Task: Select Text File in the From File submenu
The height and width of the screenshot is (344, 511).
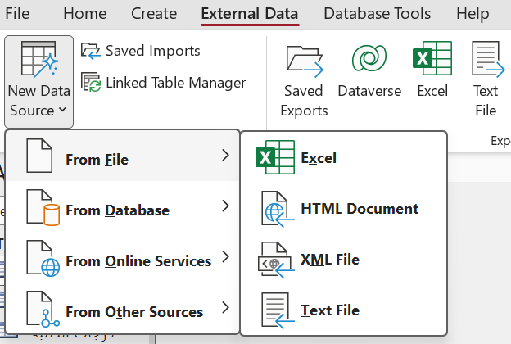Action: pyautogui.click(x=343, y=310)
